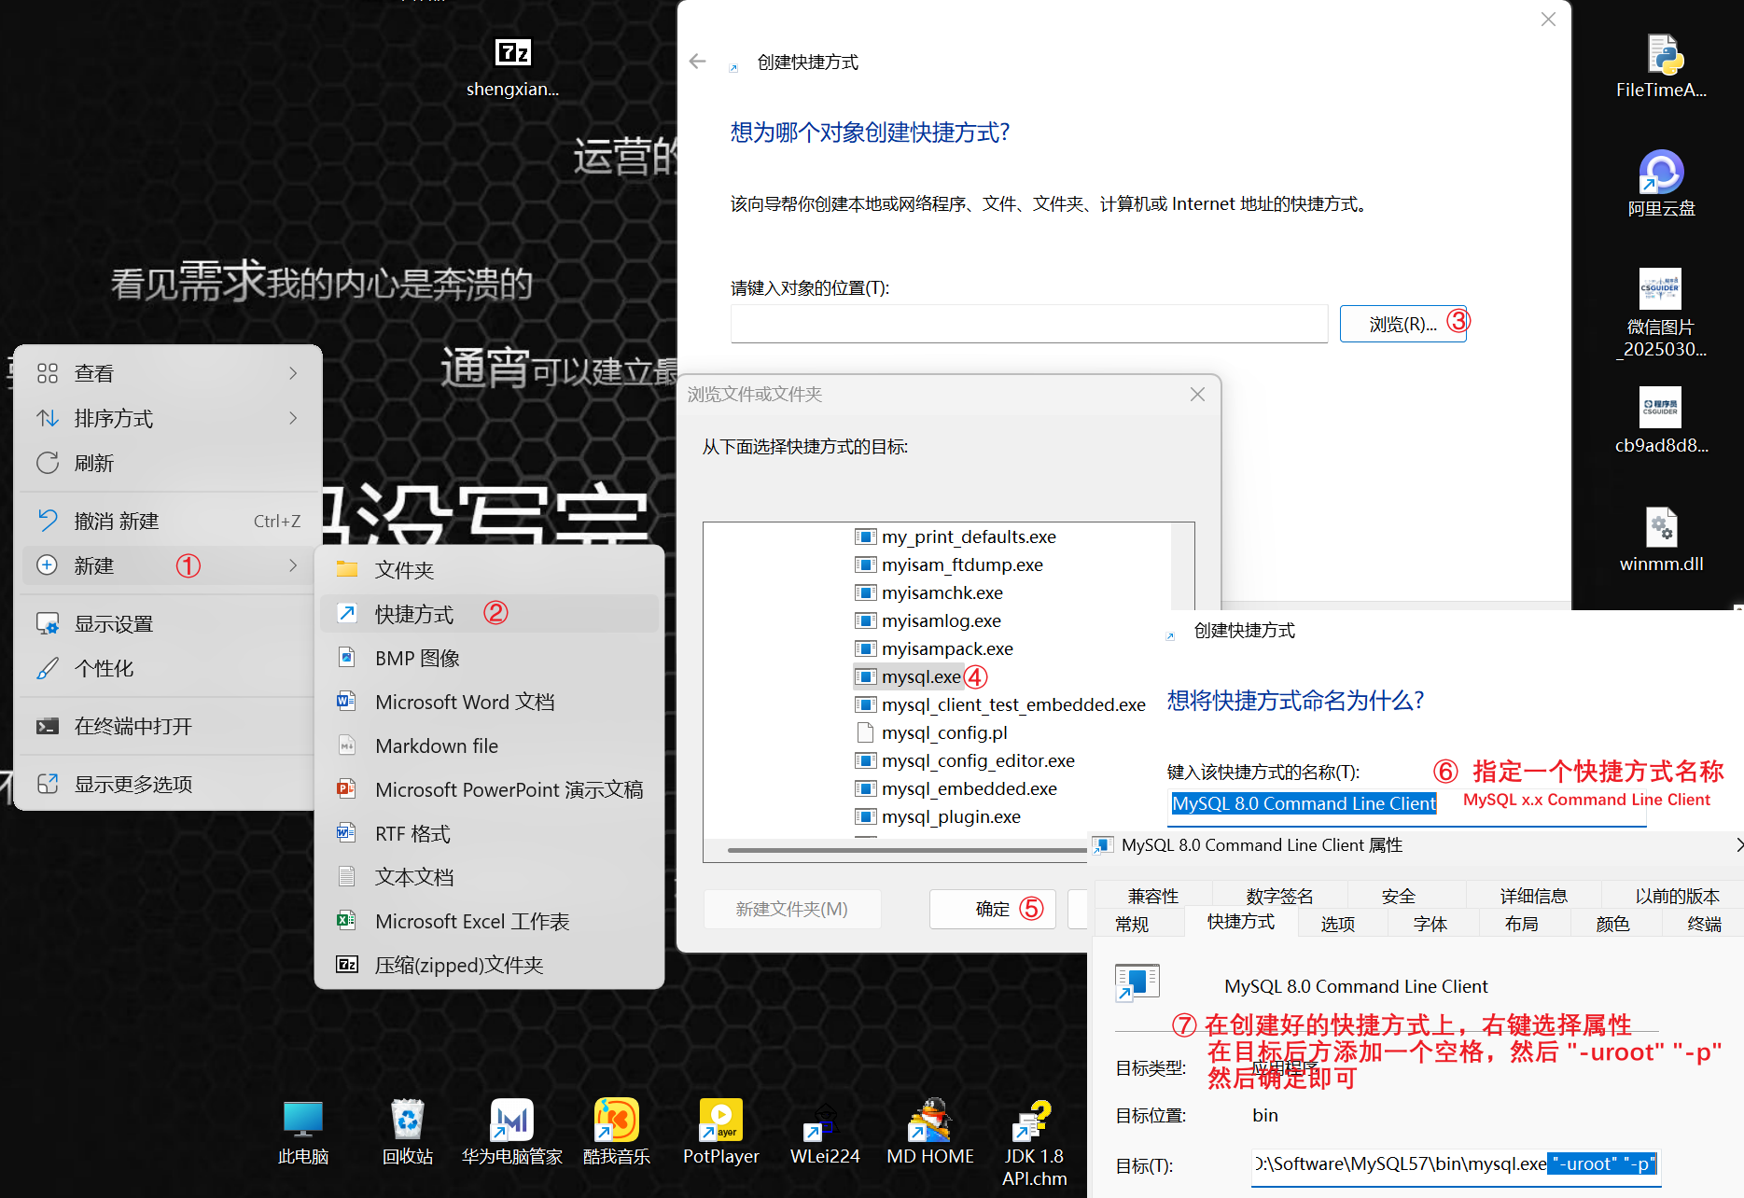Select myisam_ftdump.exe in file list
The width and height of the screenshot is (1744, 1198).
pos(949,564)
